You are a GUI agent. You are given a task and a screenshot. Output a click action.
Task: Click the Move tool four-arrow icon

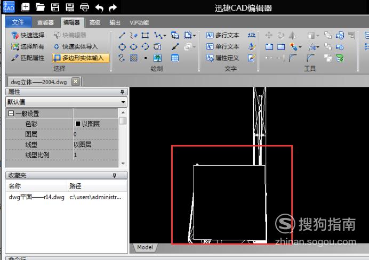(269, 36)
